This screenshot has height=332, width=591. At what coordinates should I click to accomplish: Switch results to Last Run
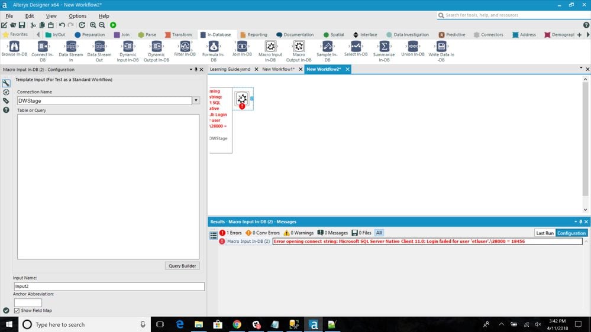coord(545,233)
